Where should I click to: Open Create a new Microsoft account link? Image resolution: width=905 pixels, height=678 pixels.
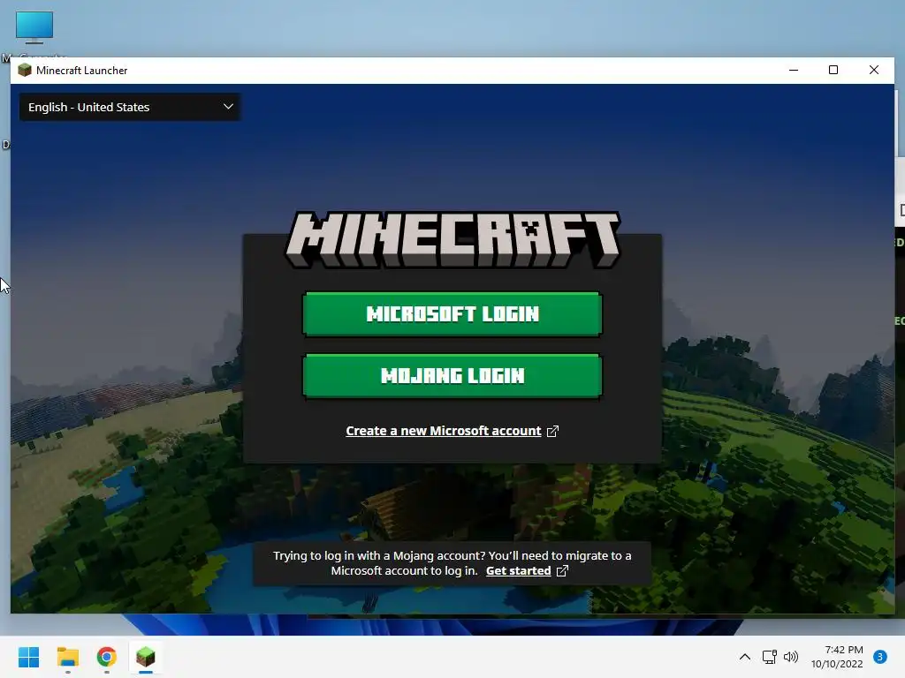tap(444, 431)
